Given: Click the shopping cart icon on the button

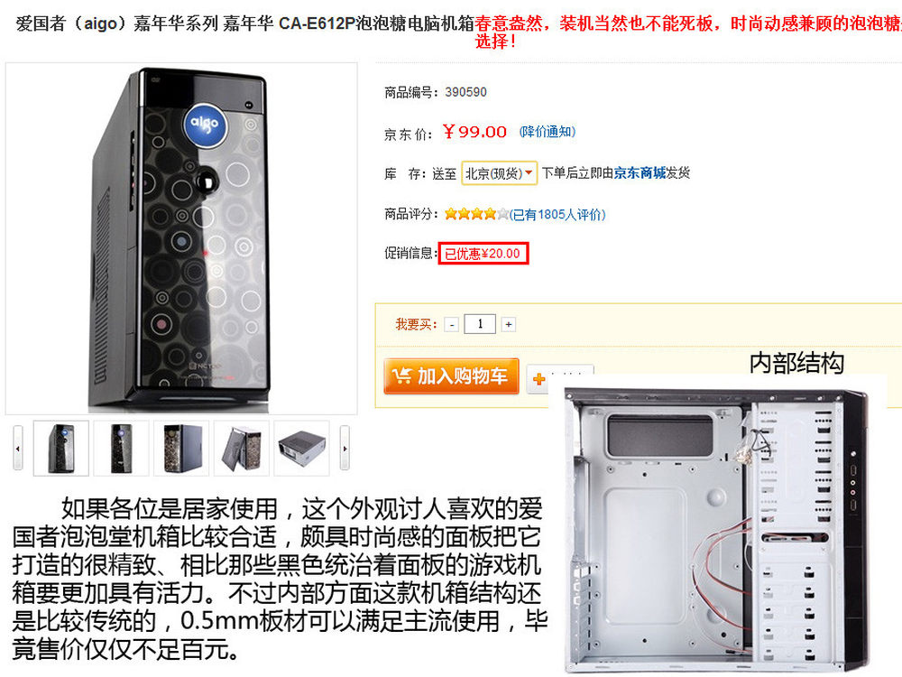Looking at the screenshot, I should point(401,376).
